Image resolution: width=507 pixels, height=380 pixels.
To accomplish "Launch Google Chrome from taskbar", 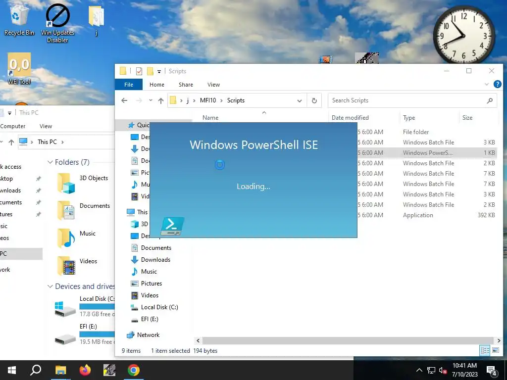I will coord(134,370).
